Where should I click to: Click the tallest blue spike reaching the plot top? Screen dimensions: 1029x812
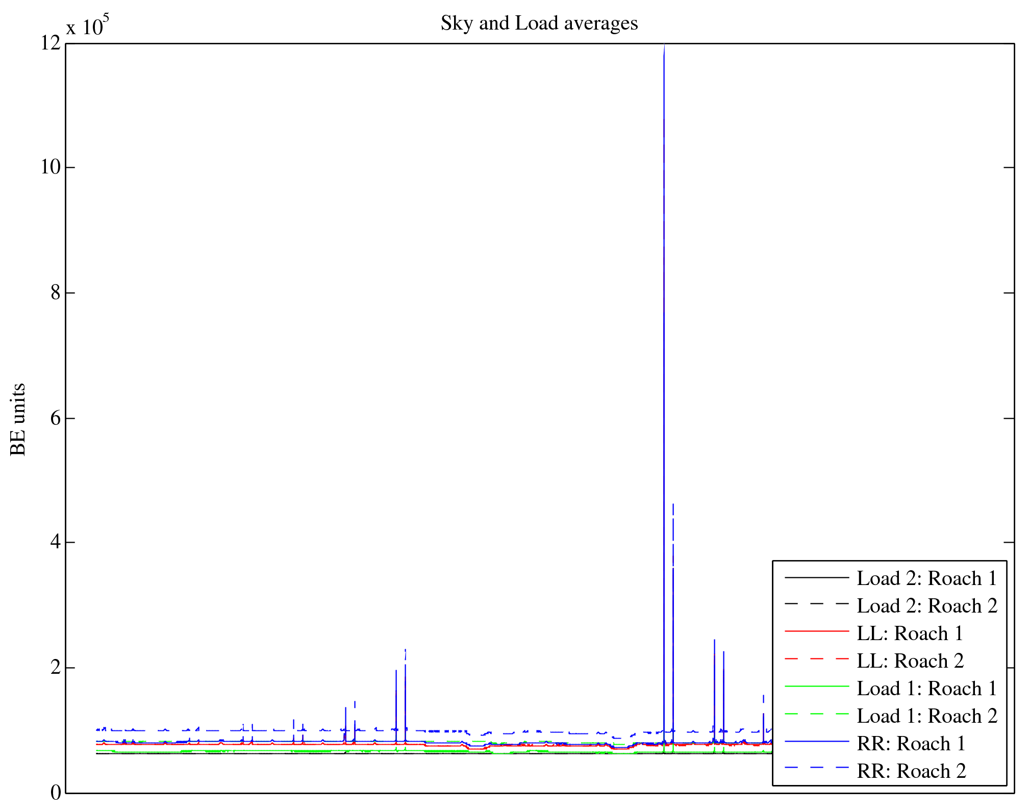point(664,204)
